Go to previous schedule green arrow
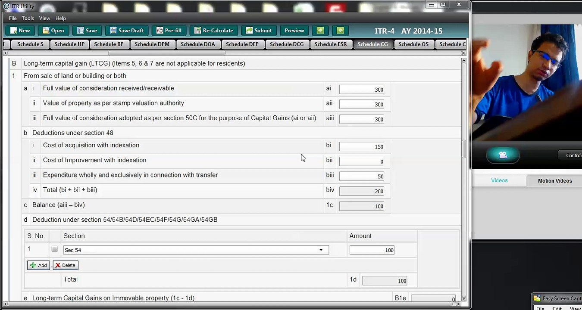582x310 pixels. [x=320, y=31]
